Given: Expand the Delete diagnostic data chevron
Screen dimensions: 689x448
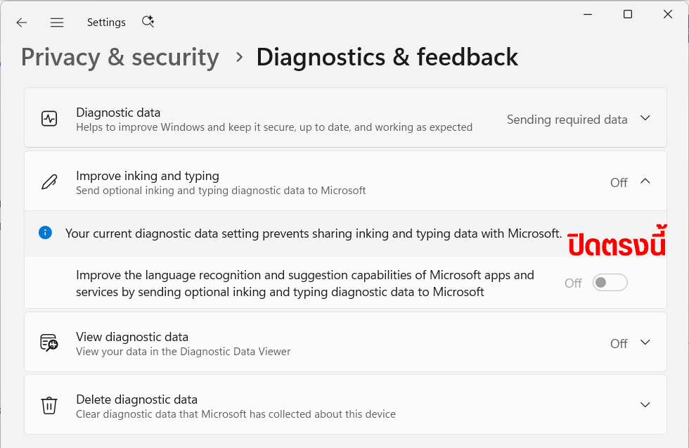Looking at the screenshot, I should (645, 405).
